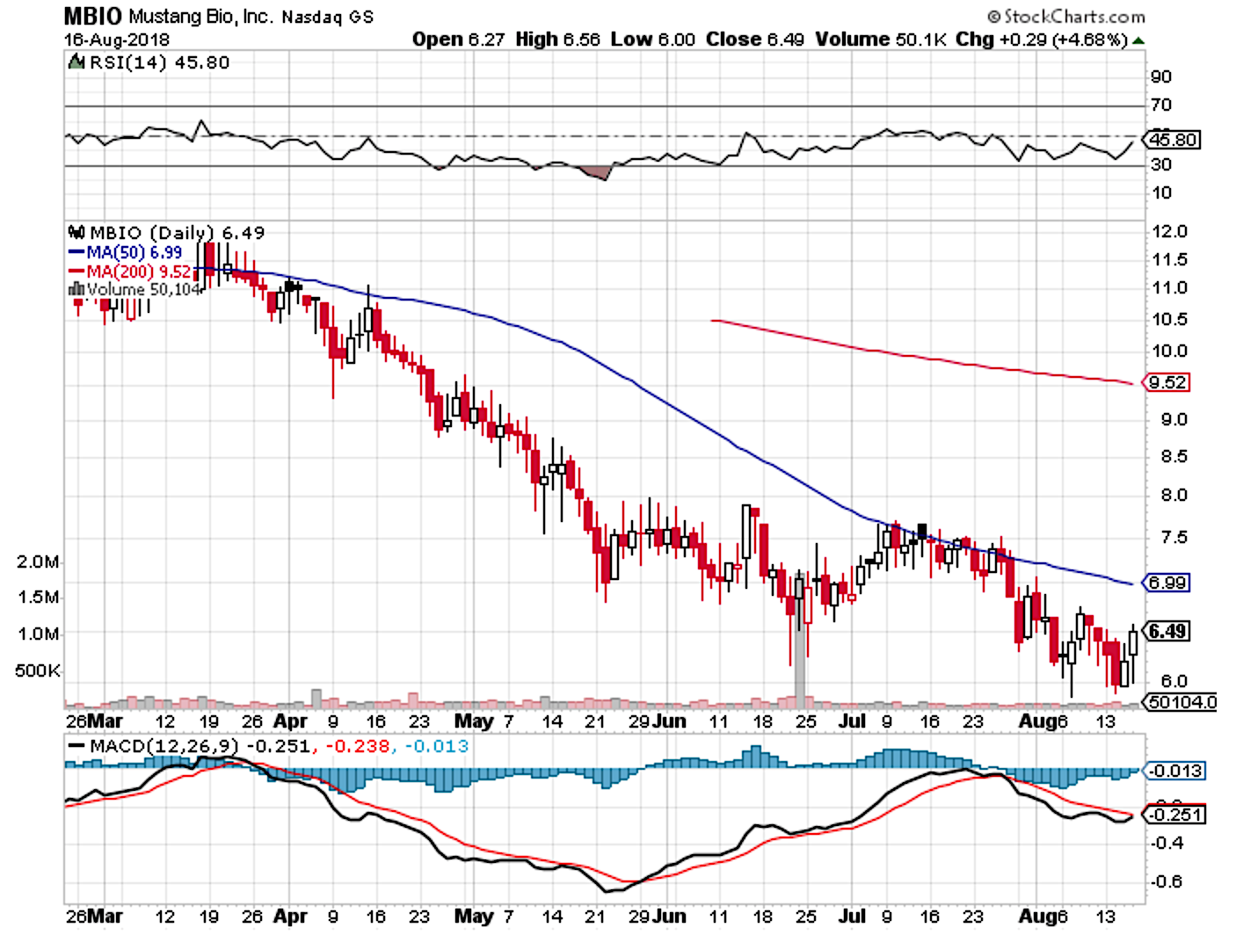Click the tall gray volume spike bar near Jun 25
Viewport: 1236px width, 935px height.
click(799, 642)
